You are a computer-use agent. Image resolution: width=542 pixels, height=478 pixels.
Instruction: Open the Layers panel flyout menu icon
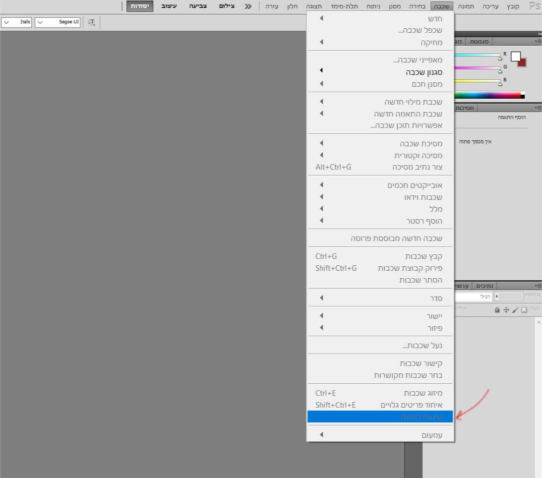tap(538, 286)
